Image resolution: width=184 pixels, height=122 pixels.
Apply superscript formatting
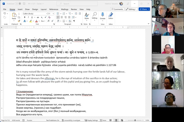45,17
